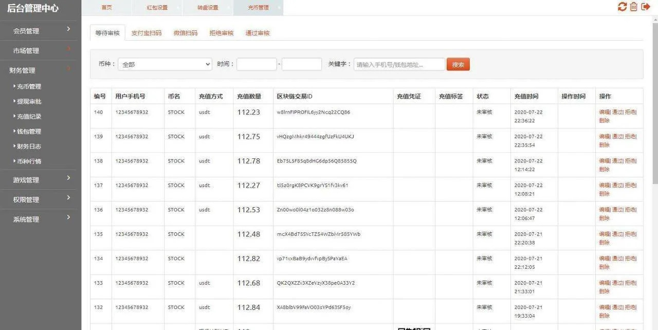Screen dimensions: 658x330
Task: Close the 转盘设置 tab with its x
Action: [229, 8]
